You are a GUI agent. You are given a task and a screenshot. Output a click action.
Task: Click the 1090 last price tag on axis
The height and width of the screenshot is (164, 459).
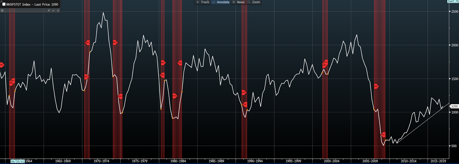tap(454, 106)
